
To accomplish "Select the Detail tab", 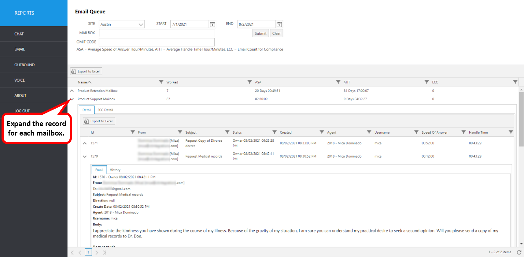I will point(87,110).
